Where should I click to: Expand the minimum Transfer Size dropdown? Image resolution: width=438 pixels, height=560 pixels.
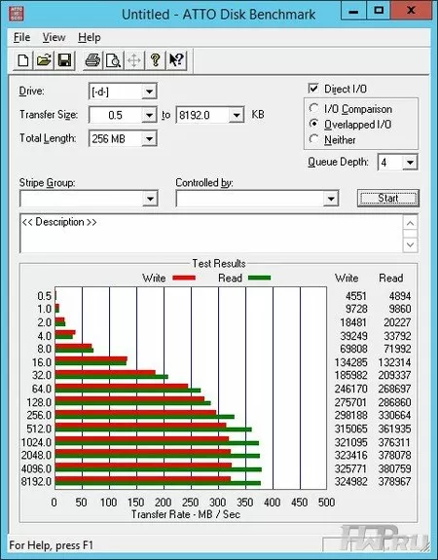click(x=149, y=115)
